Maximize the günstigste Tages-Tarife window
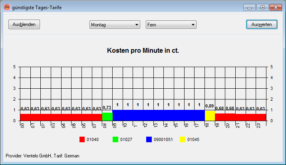The height and width of the screenshot is (165, 286). 262,7
